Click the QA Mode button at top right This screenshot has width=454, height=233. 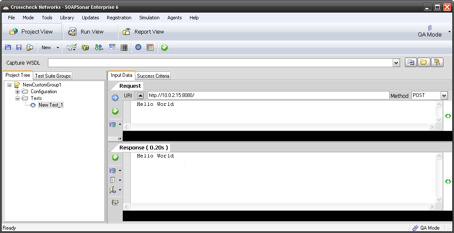pyautogui.click(x=430, y=31)
